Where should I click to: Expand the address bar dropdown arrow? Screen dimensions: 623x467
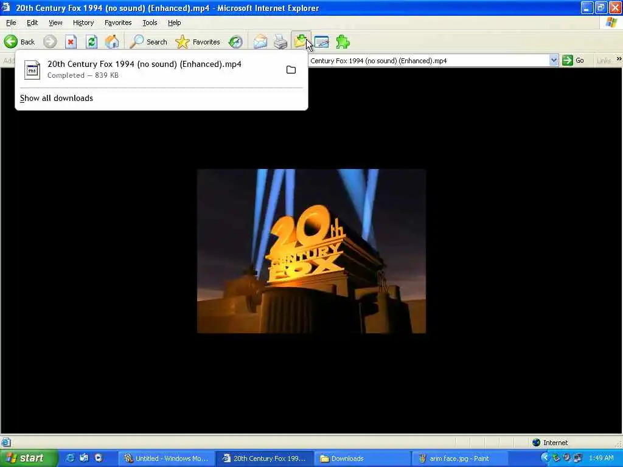click(554, 60)
